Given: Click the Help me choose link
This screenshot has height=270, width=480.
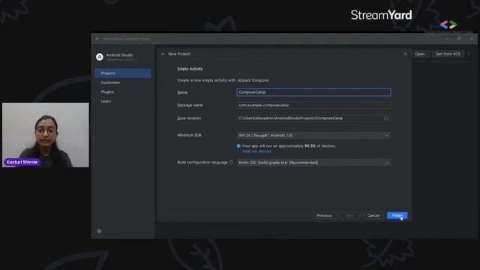Looking at the screenshot, I should point(256,151).
